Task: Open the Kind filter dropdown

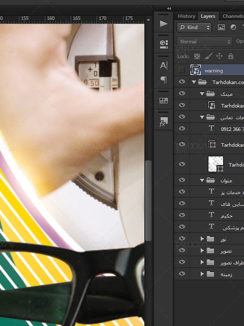Action: point(194,28)
